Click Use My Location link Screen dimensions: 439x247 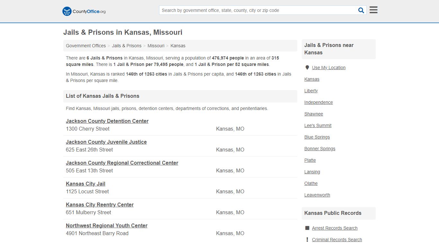click(328, 68)
